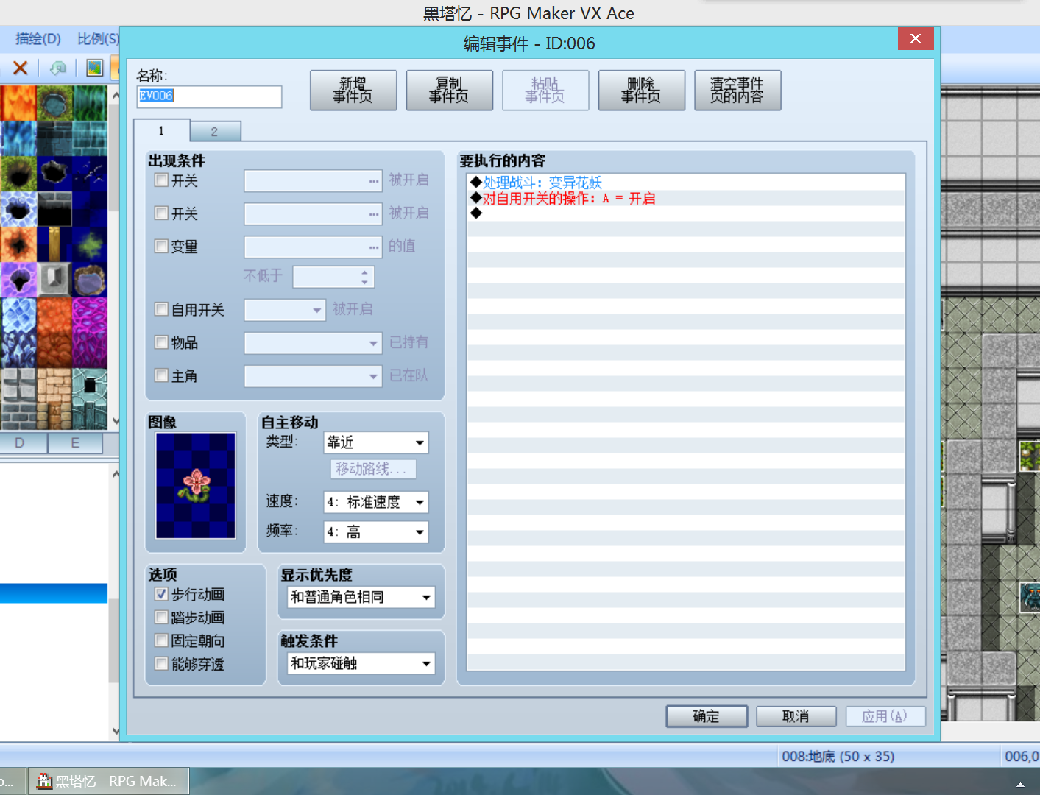
Task: Click the undo arrow toolbar icon
Action: pos(57,68)
